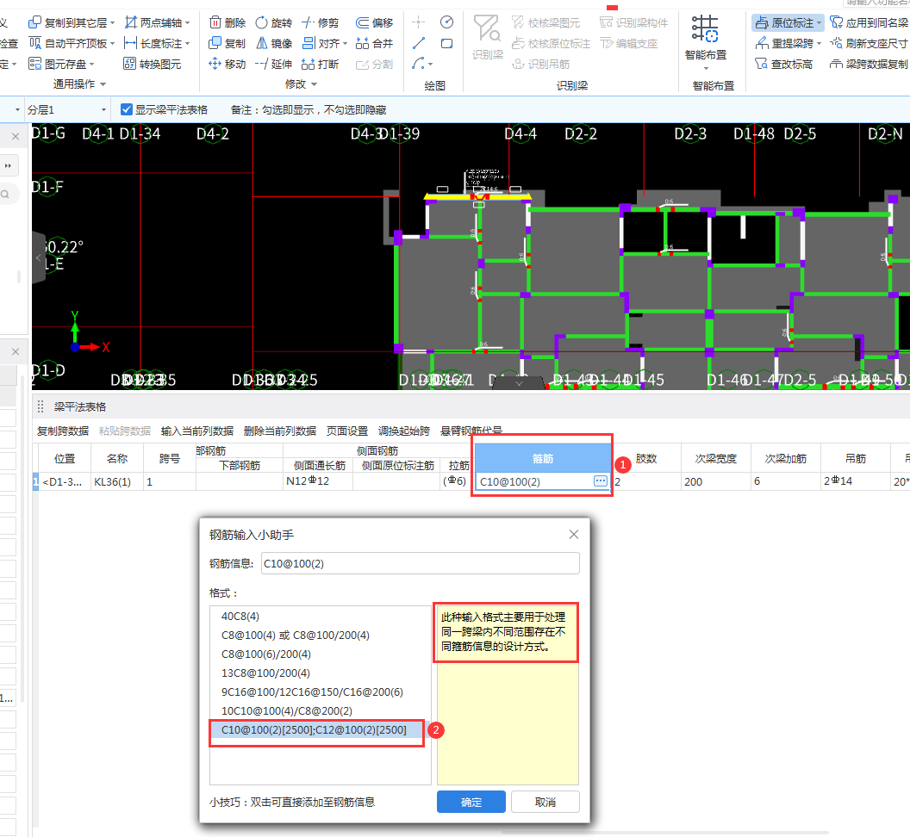Click 打断 break tool

[x=321, y=64]
